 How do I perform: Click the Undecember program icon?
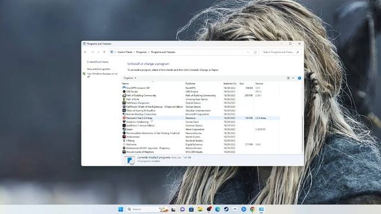point(124,137)
